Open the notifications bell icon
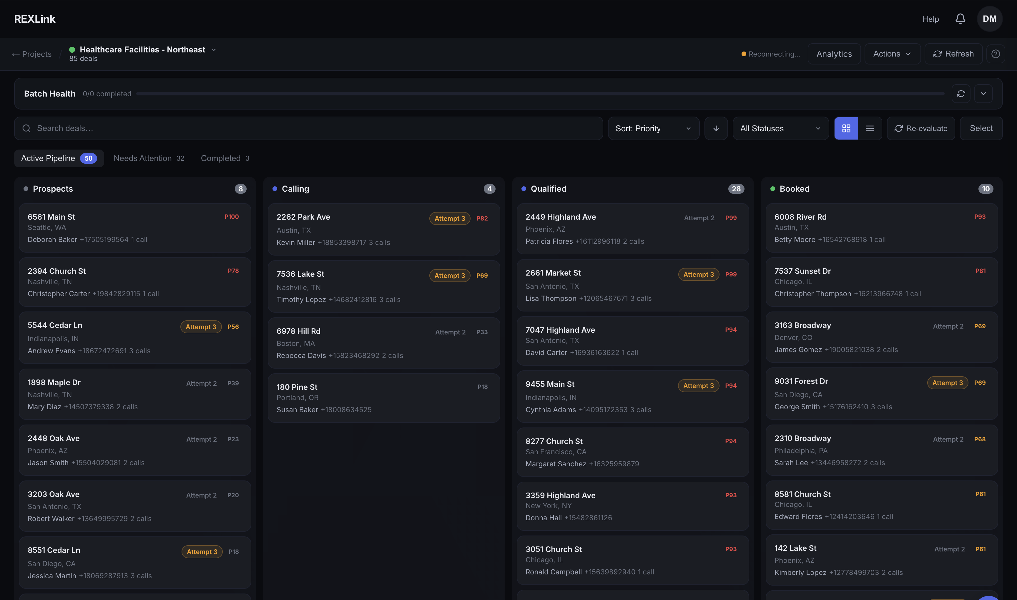The width and height of the screenshot is (1017, 600). (x=960, y=19)
